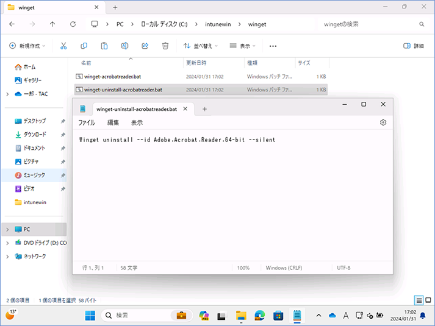
Task: Expand the OneDrive TAC tree node
Action: click(x=7, y=94)
